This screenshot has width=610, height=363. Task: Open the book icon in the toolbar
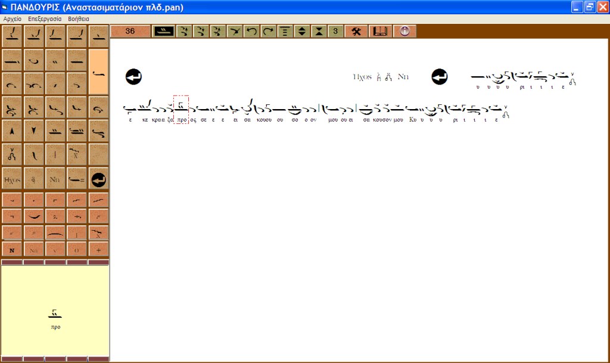[379, 32]
